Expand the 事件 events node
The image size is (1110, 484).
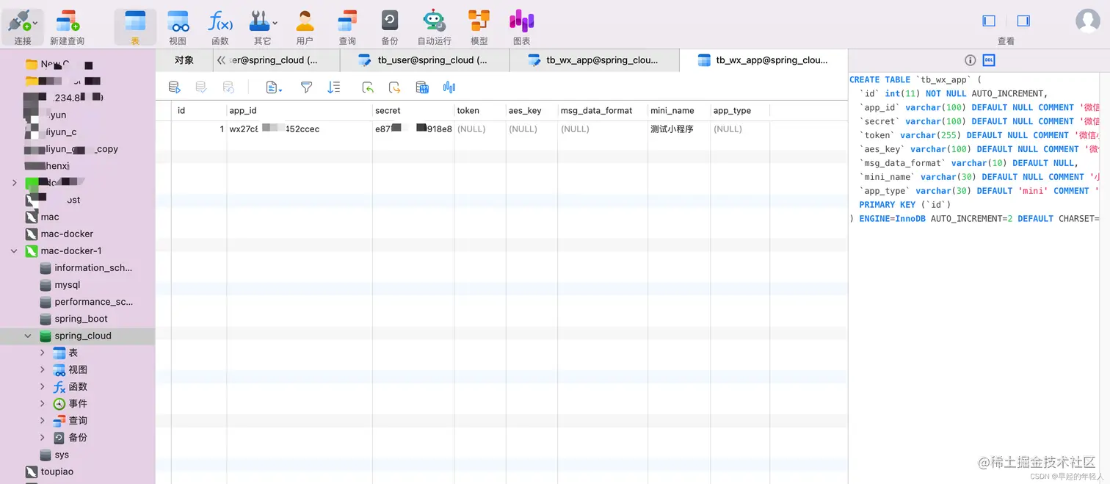(x=42, y=403)
